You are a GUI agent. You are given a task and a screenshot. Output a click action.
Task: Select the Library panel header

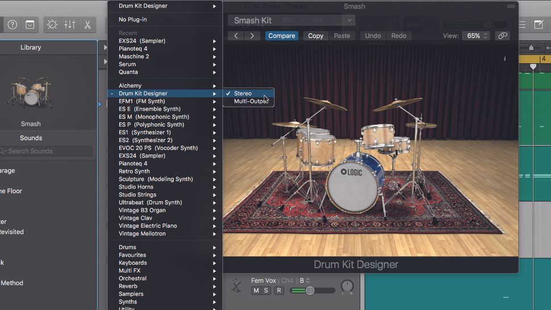(31, 47)
